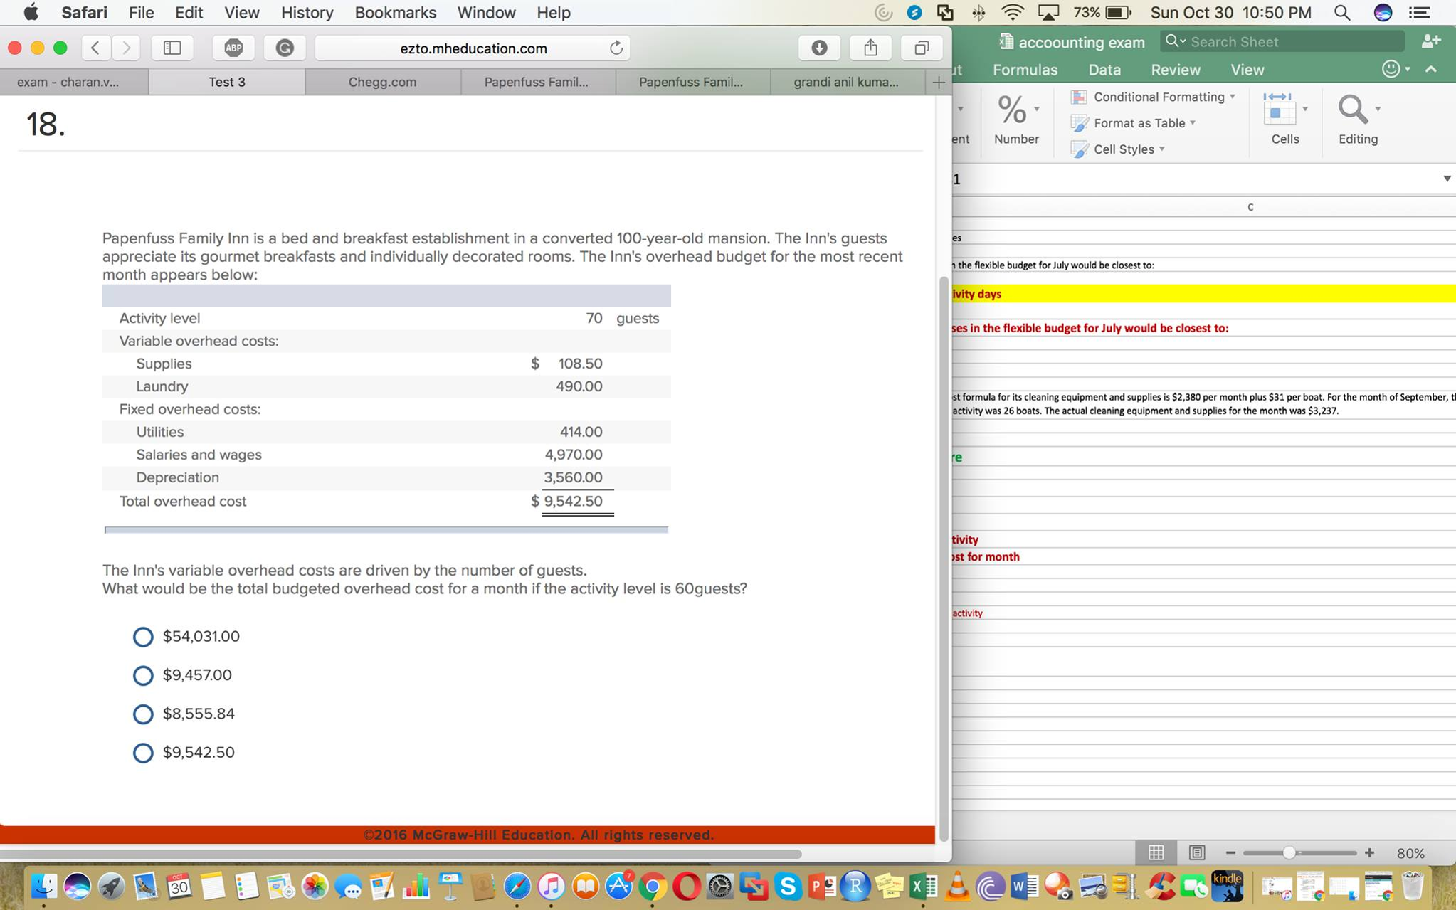Zoom in with the Excel plus button
Screen dimensions: 1456x910
click(1369, 852)
